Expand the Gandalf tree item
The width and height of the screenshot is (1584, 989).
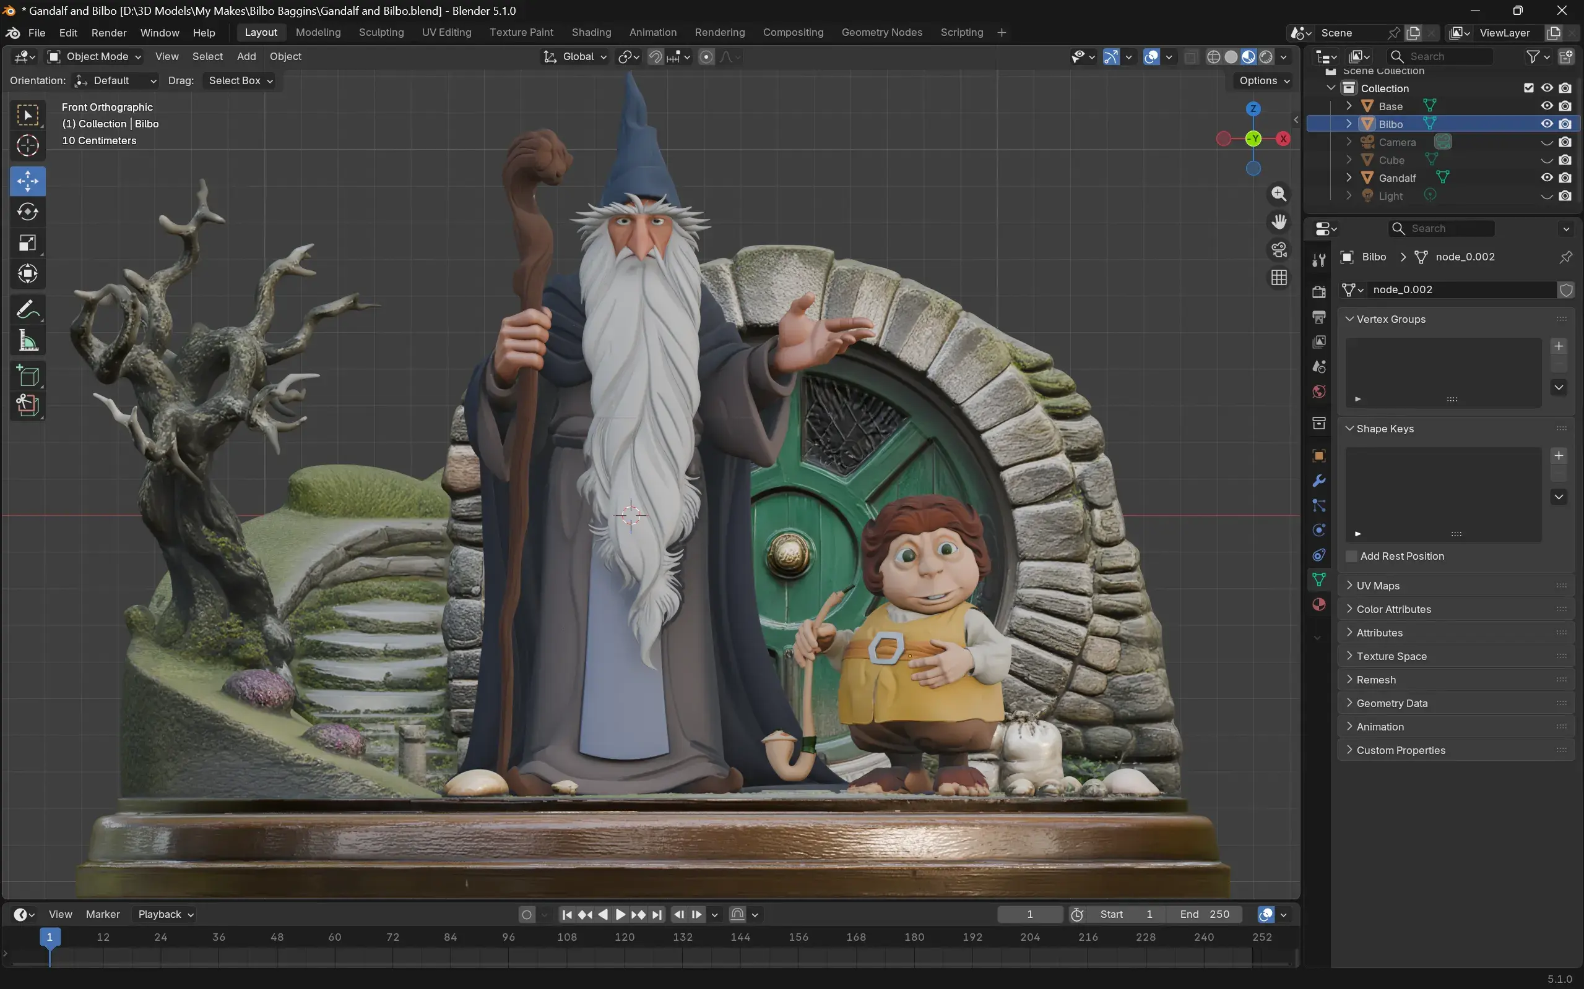[x=1349, y=178]
